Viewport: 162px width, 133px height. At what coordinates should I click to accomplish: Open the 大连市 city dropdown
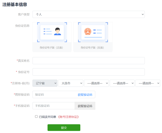pyautogui.click(x=71, y=83)
